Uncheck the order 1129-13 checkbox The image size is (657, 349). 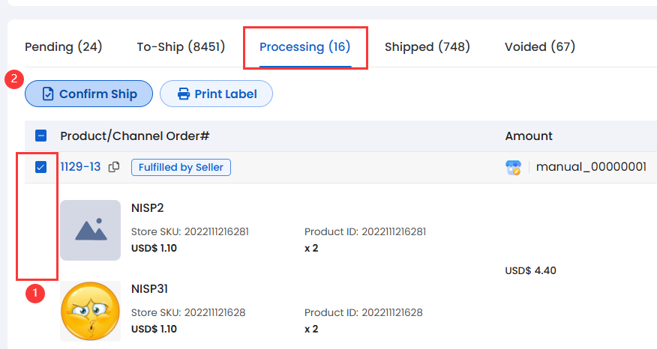[41, 167]
